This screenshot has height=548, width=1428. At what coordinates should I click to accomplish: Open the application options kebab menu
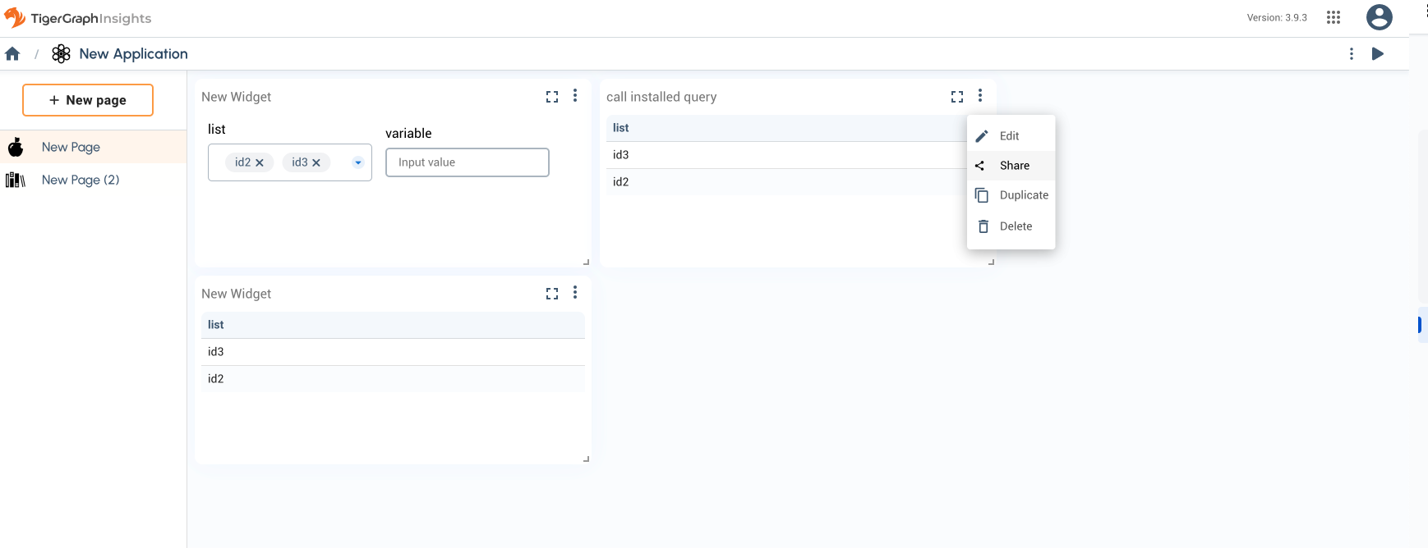(x=1352, y=54)
